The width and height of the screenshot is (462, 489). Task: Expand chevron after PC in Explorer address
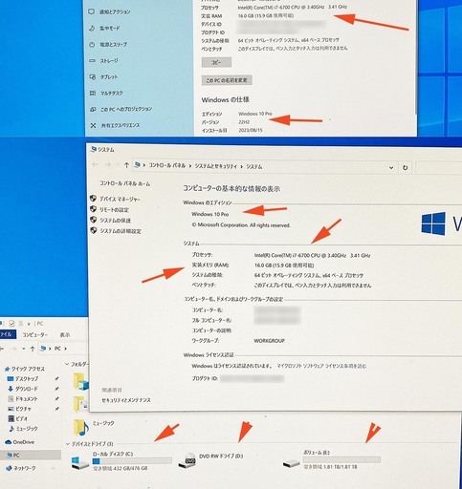point(65,349)
